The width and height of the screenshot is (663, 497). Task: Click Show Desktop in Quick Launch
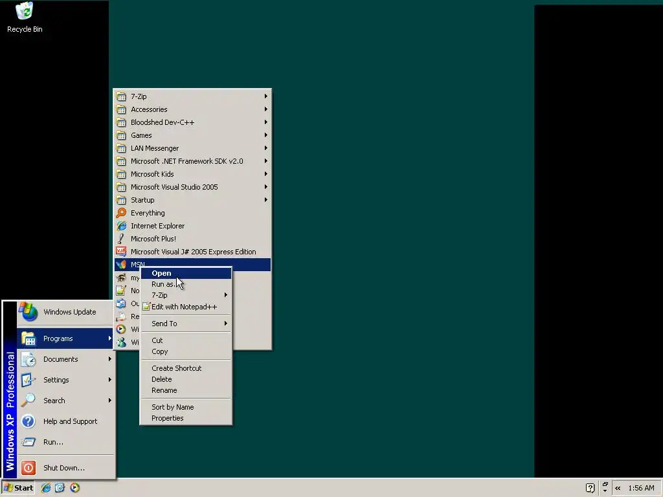coord(60,488)
